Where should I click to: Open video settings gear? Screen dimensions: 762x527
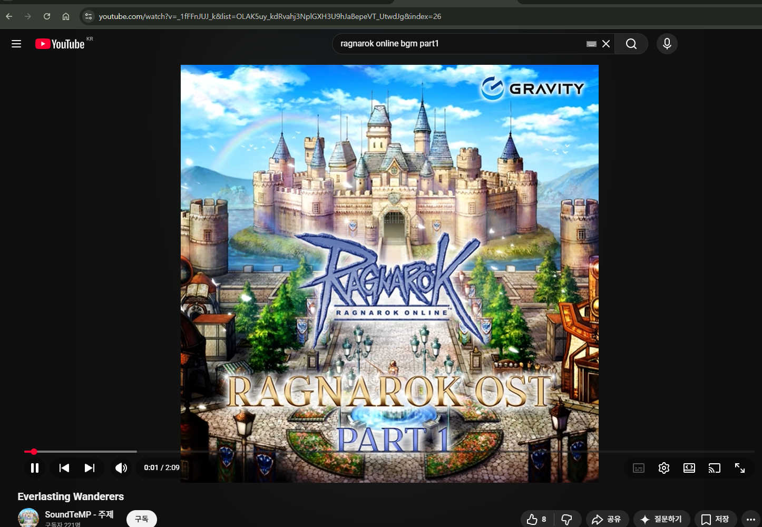click(x=664, y=468)
